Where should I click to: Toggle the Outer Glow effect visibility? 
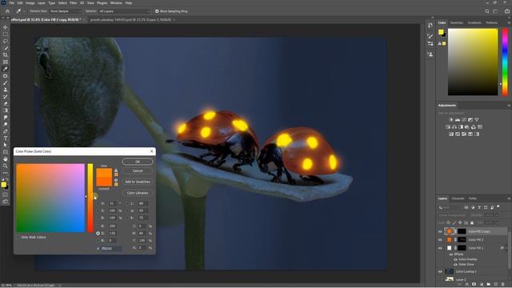(x=455, y=264)
